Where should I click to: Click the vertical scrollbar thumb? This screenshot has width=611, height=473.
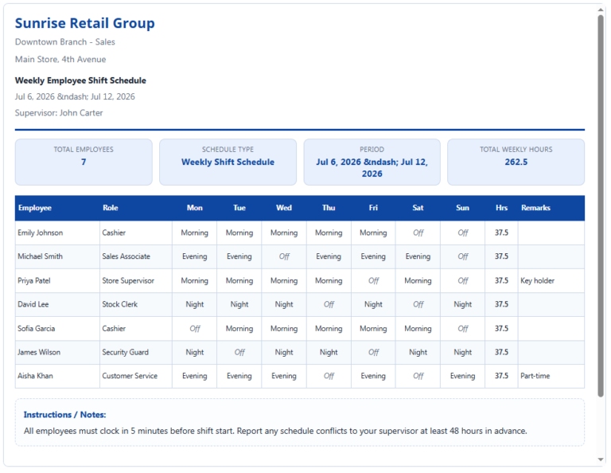601,205
